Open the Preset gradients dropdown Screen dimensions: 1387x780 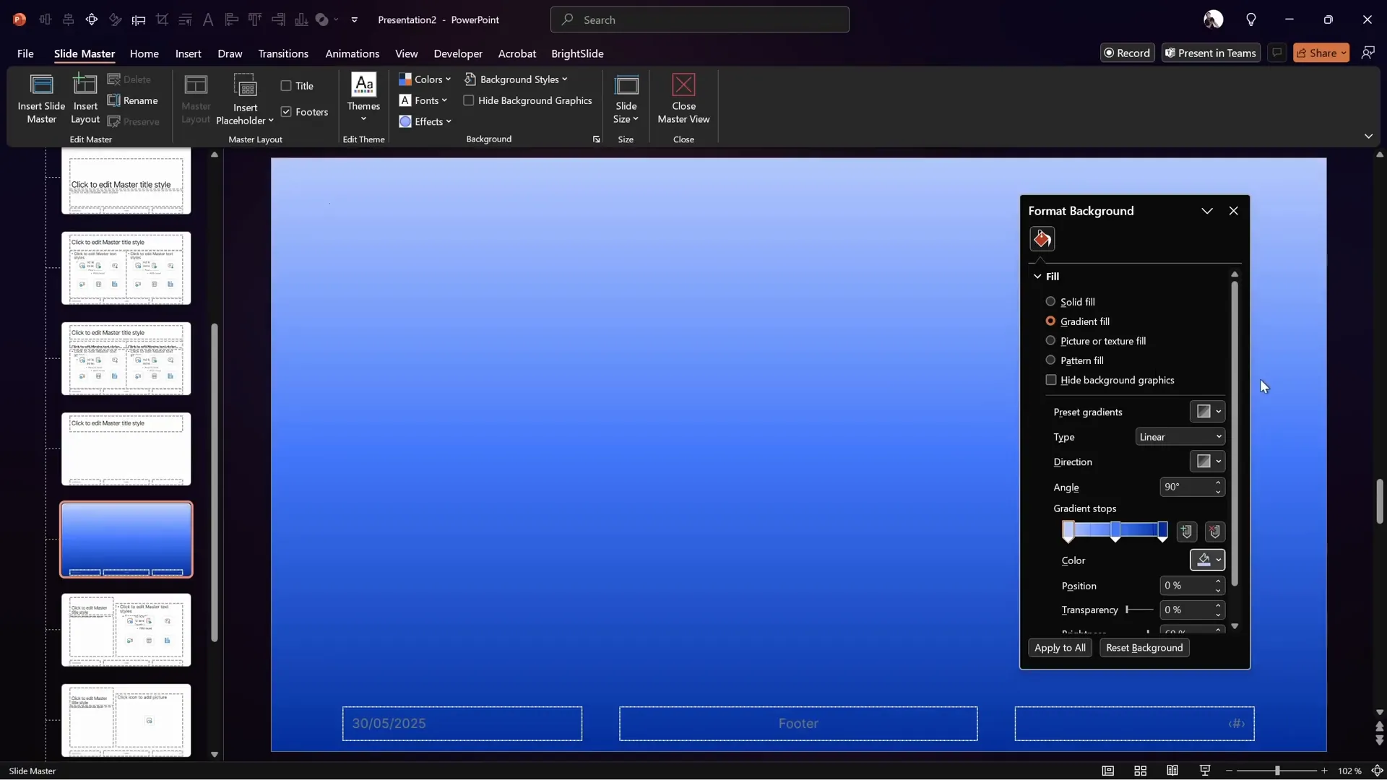[1207, 412]
